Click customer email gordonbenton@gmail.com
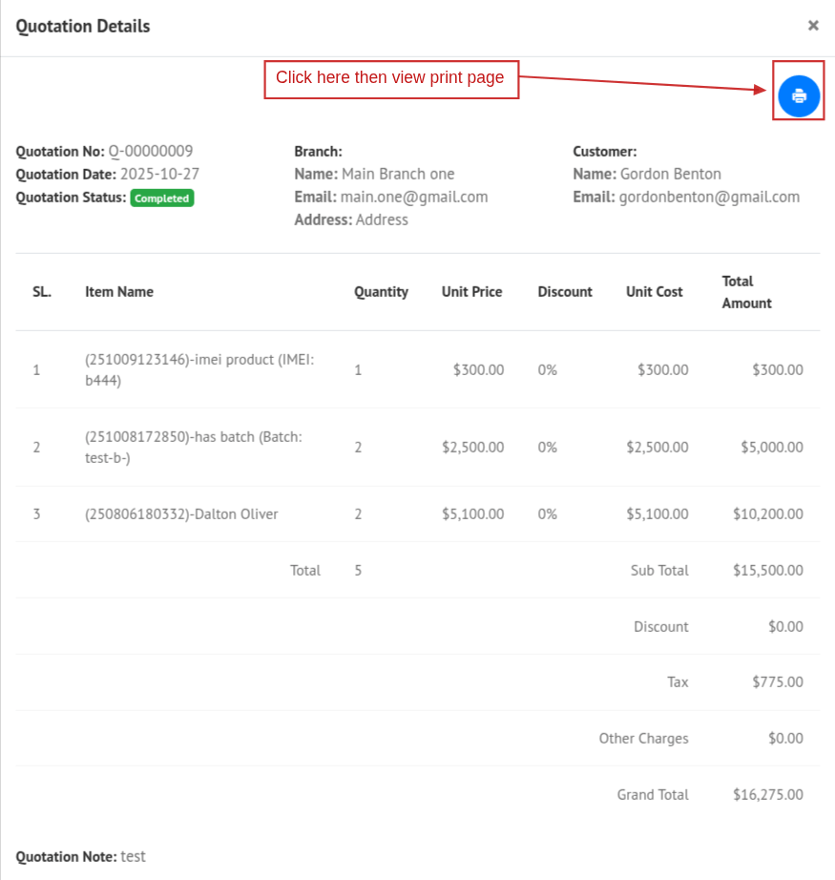Screen dimensions: 835x880 click(x=708, y=197)
